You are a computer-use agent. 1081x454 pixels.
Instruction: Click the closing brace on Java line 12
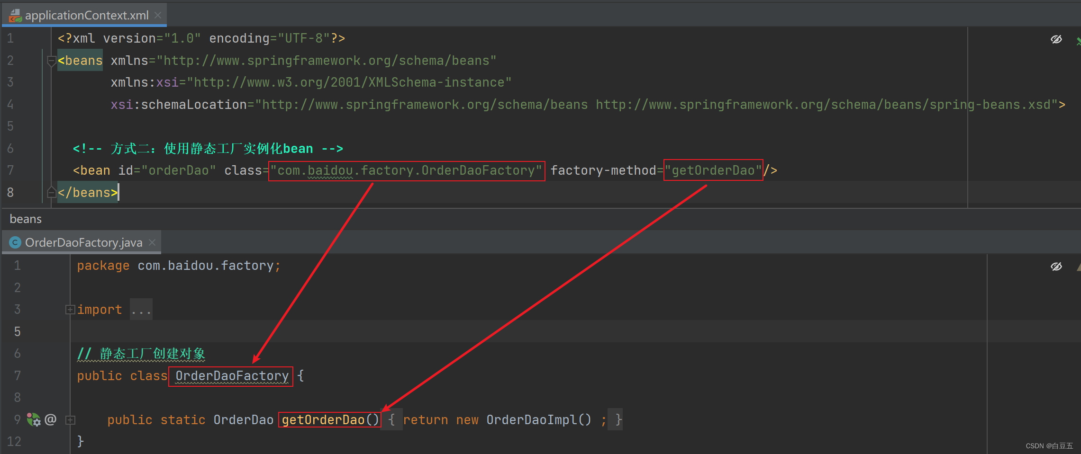(81, 442)
